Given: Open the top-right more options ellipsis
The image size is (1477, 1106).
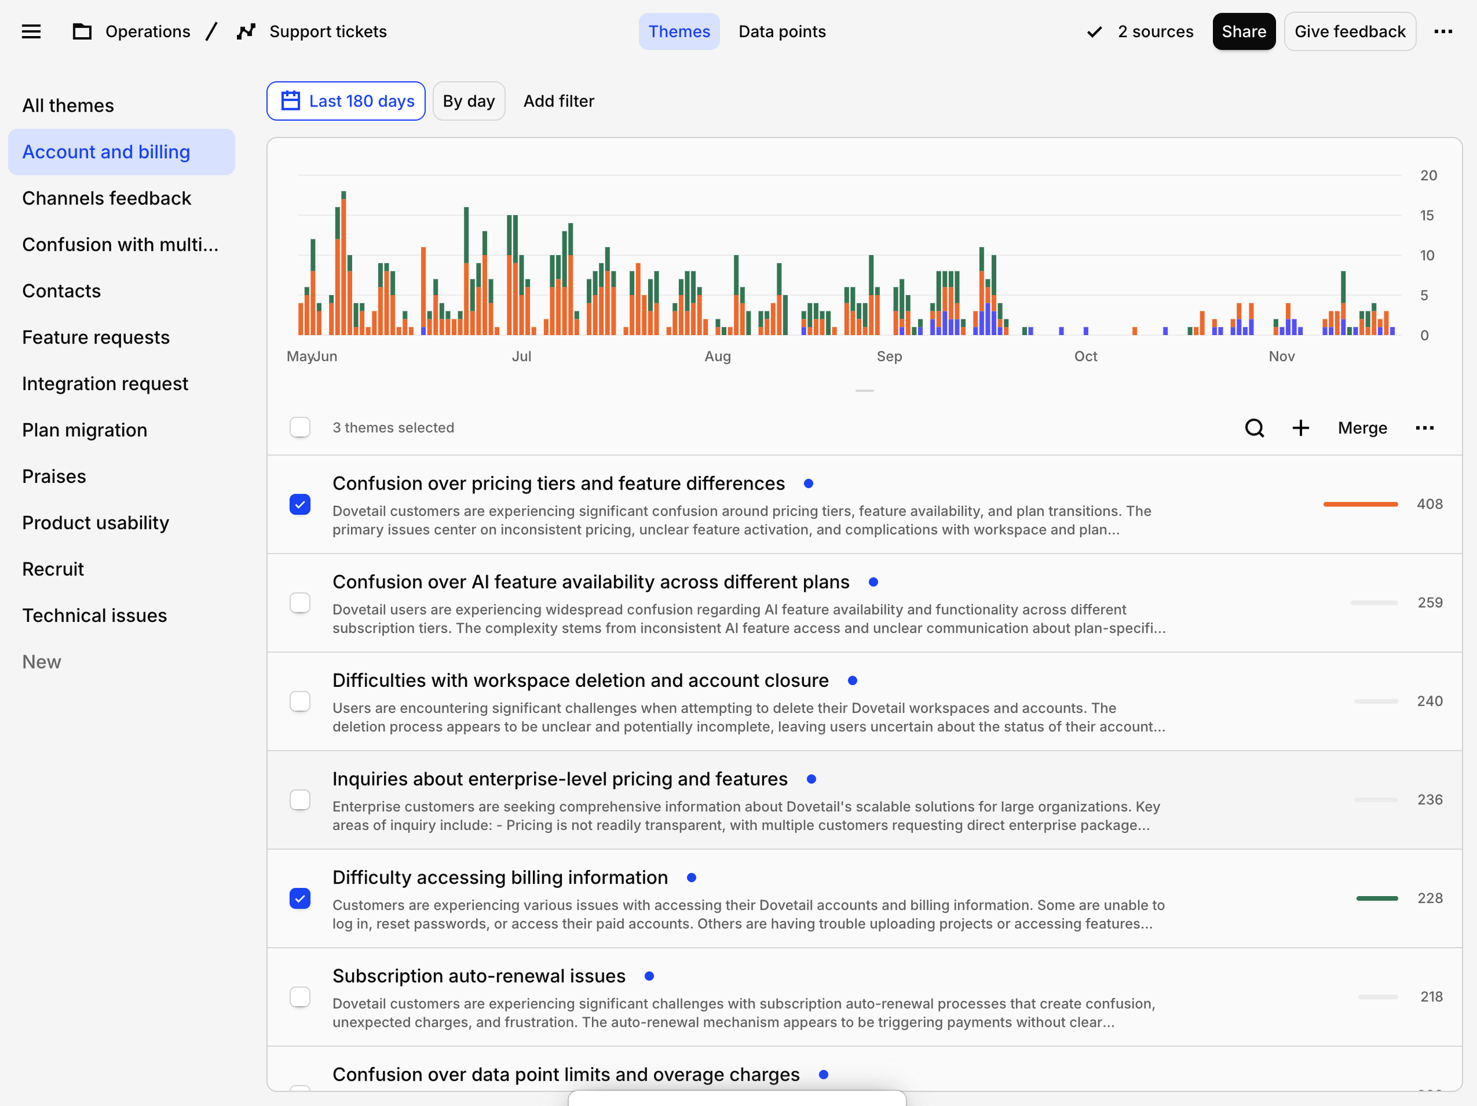Looking at the screenshot, I should (x=1443, y=31).
